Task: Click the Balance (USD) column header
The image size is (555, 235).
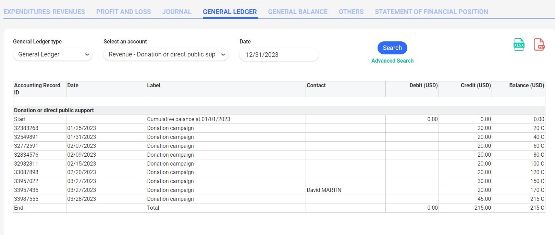Action: (526, 85)
